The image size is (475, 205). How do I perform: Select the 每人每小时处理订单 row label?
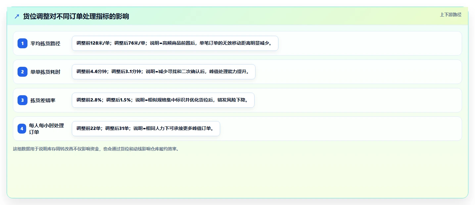(x=46, y=129)
